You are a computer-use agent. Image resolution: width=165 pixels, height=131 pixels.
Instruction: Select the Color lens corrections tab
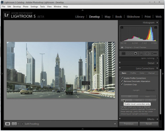click(x=142, y=73)
